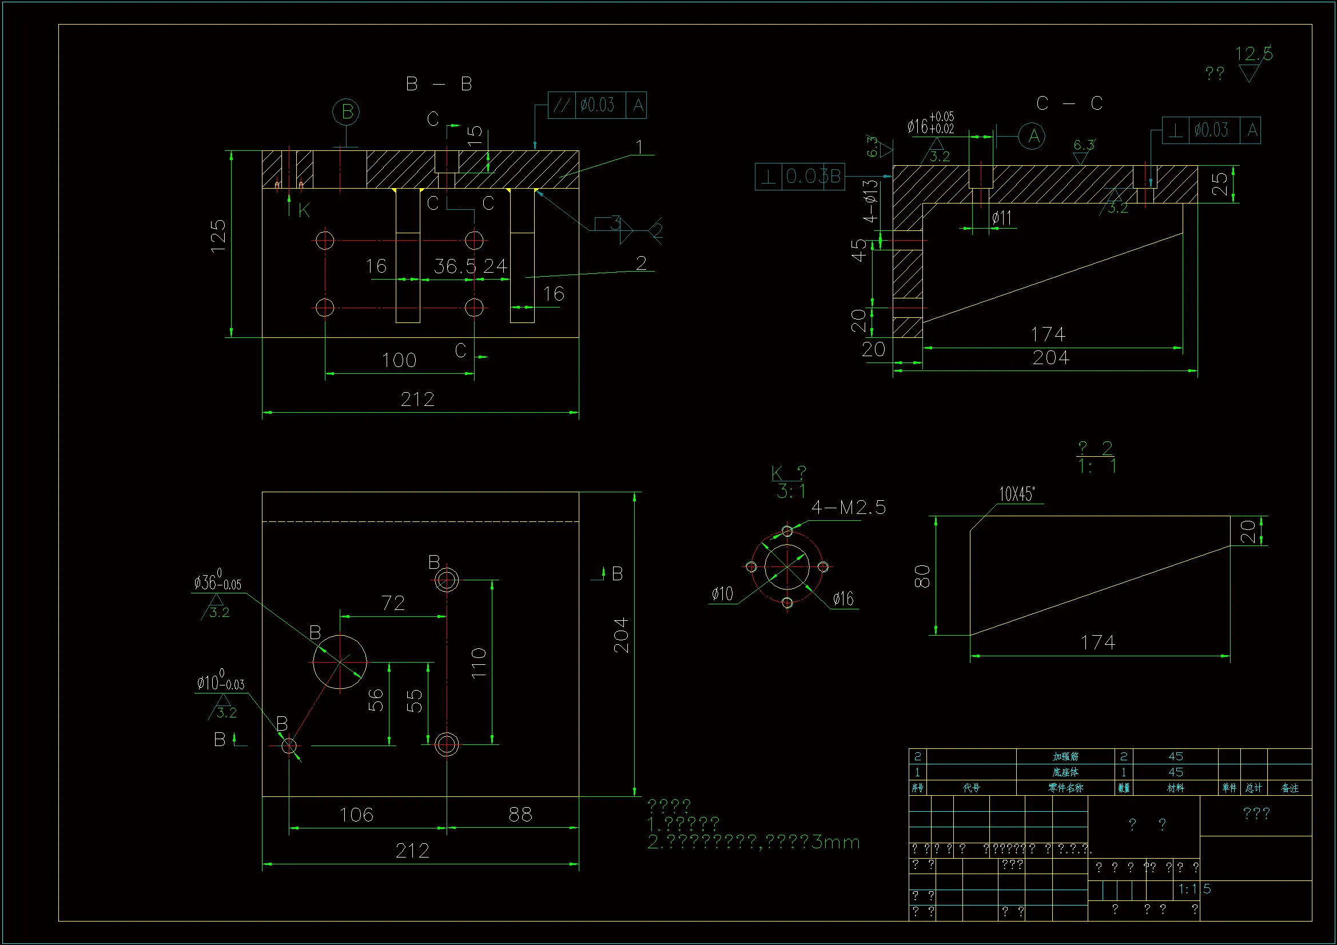1337x945 pixels.
Task: Select perpendicularity frame 0.03 B
Action: (x=799, y=177)
